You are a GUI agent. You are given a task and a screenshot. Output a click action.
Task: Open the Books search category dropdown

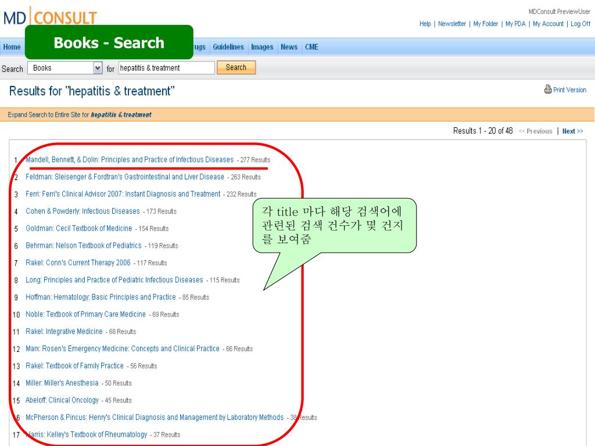point(65,68)
